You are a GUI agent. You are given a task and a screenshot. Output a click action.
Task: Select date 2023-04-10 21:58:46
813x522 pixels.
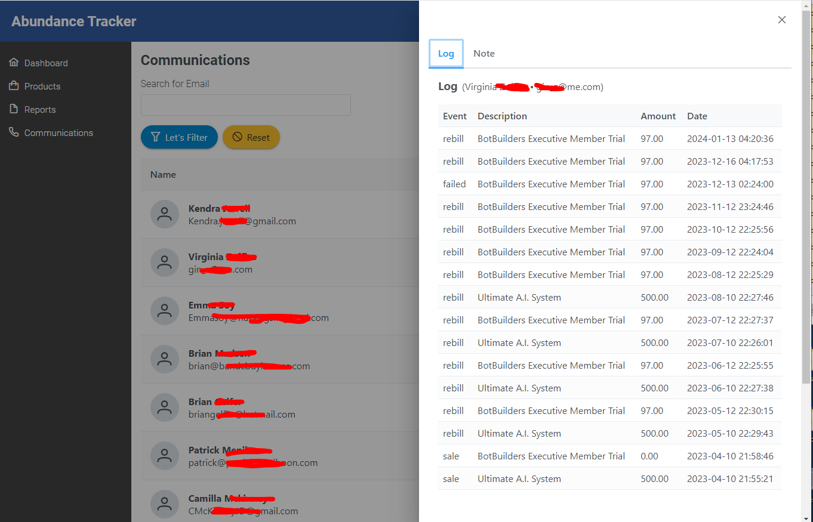point(730,456)
